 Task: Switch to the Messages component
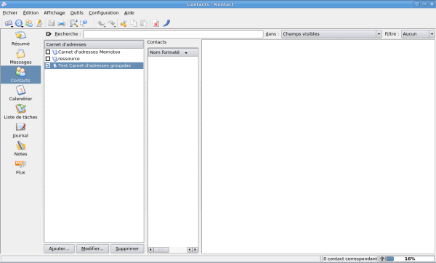[20, 57]
